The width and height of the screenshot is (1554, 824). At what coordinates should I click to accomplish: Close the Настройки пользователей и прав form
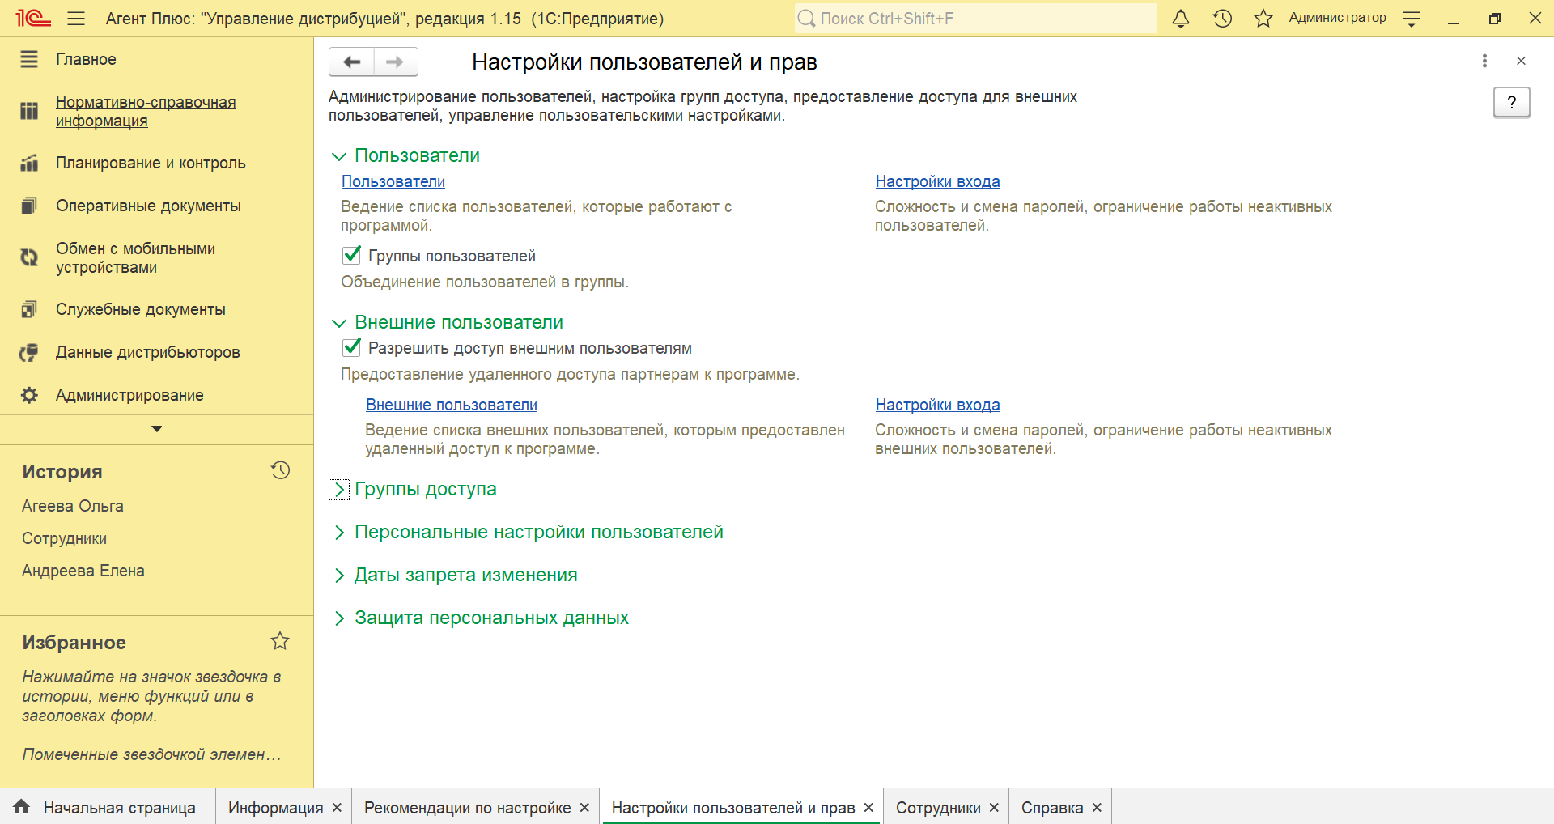pos(1521,61)
